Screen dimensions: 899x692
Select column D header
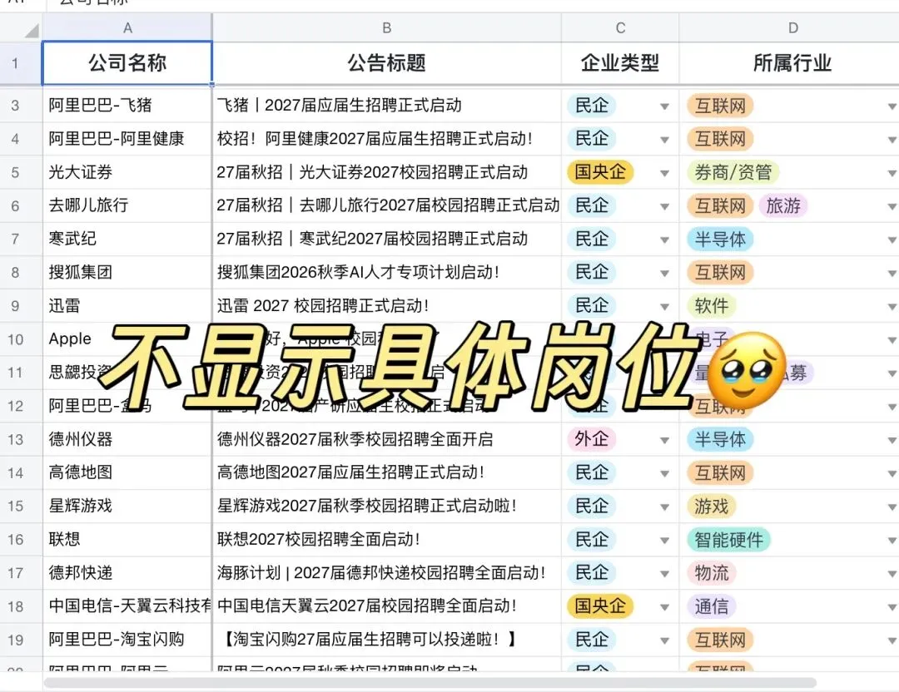789,27
